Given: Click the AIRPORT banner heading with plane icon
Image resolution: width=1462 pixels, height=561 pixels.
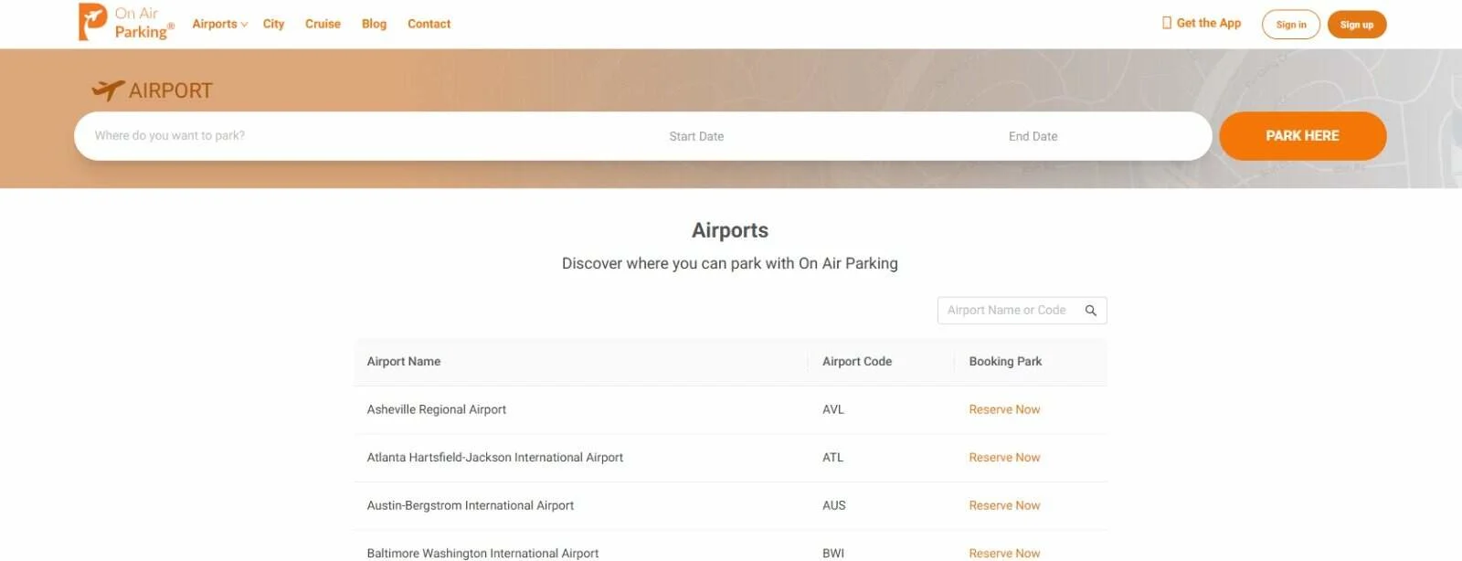Looking at the screenshot, I should 152,90.
